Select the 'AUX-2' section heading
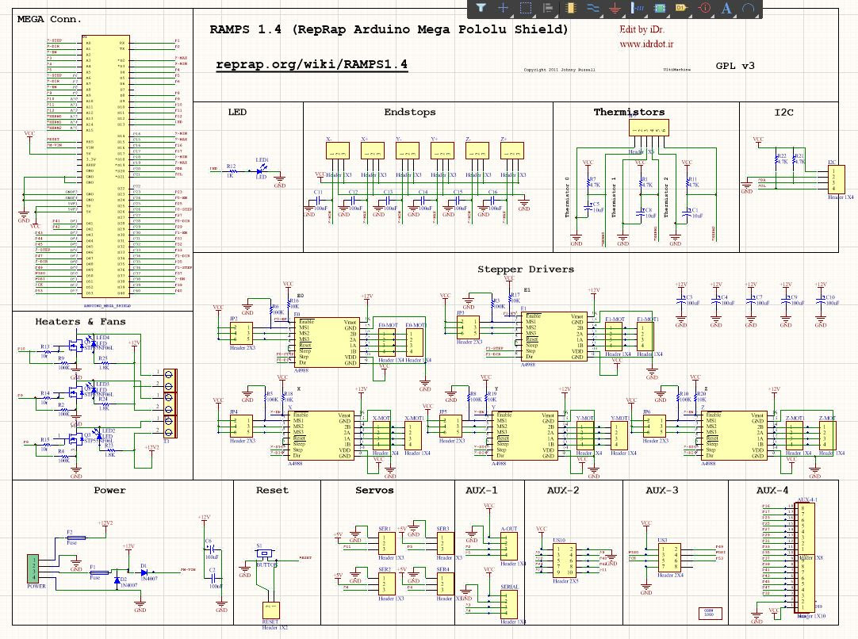Viewport: 858px width, 639px height. 563,490
